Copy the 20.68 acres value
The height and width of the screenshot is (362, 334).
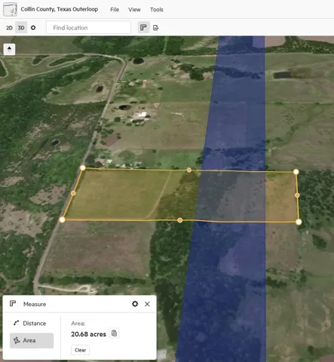(115, 333)
